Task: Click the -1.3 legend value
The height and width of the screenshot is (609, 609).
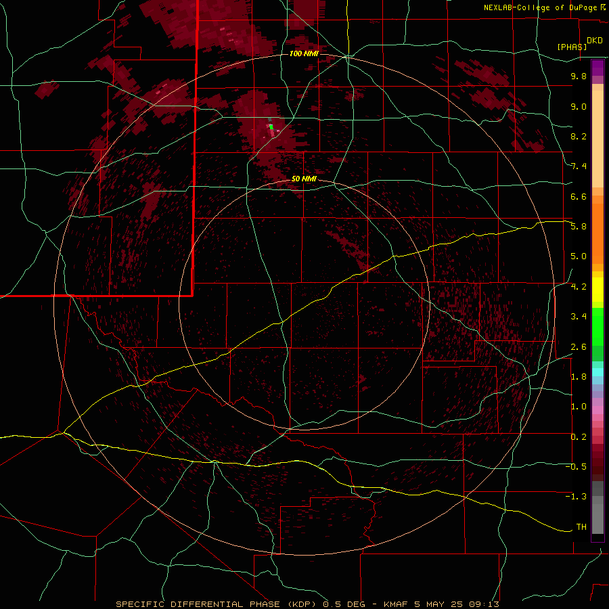Action: [x=576, y=497]
